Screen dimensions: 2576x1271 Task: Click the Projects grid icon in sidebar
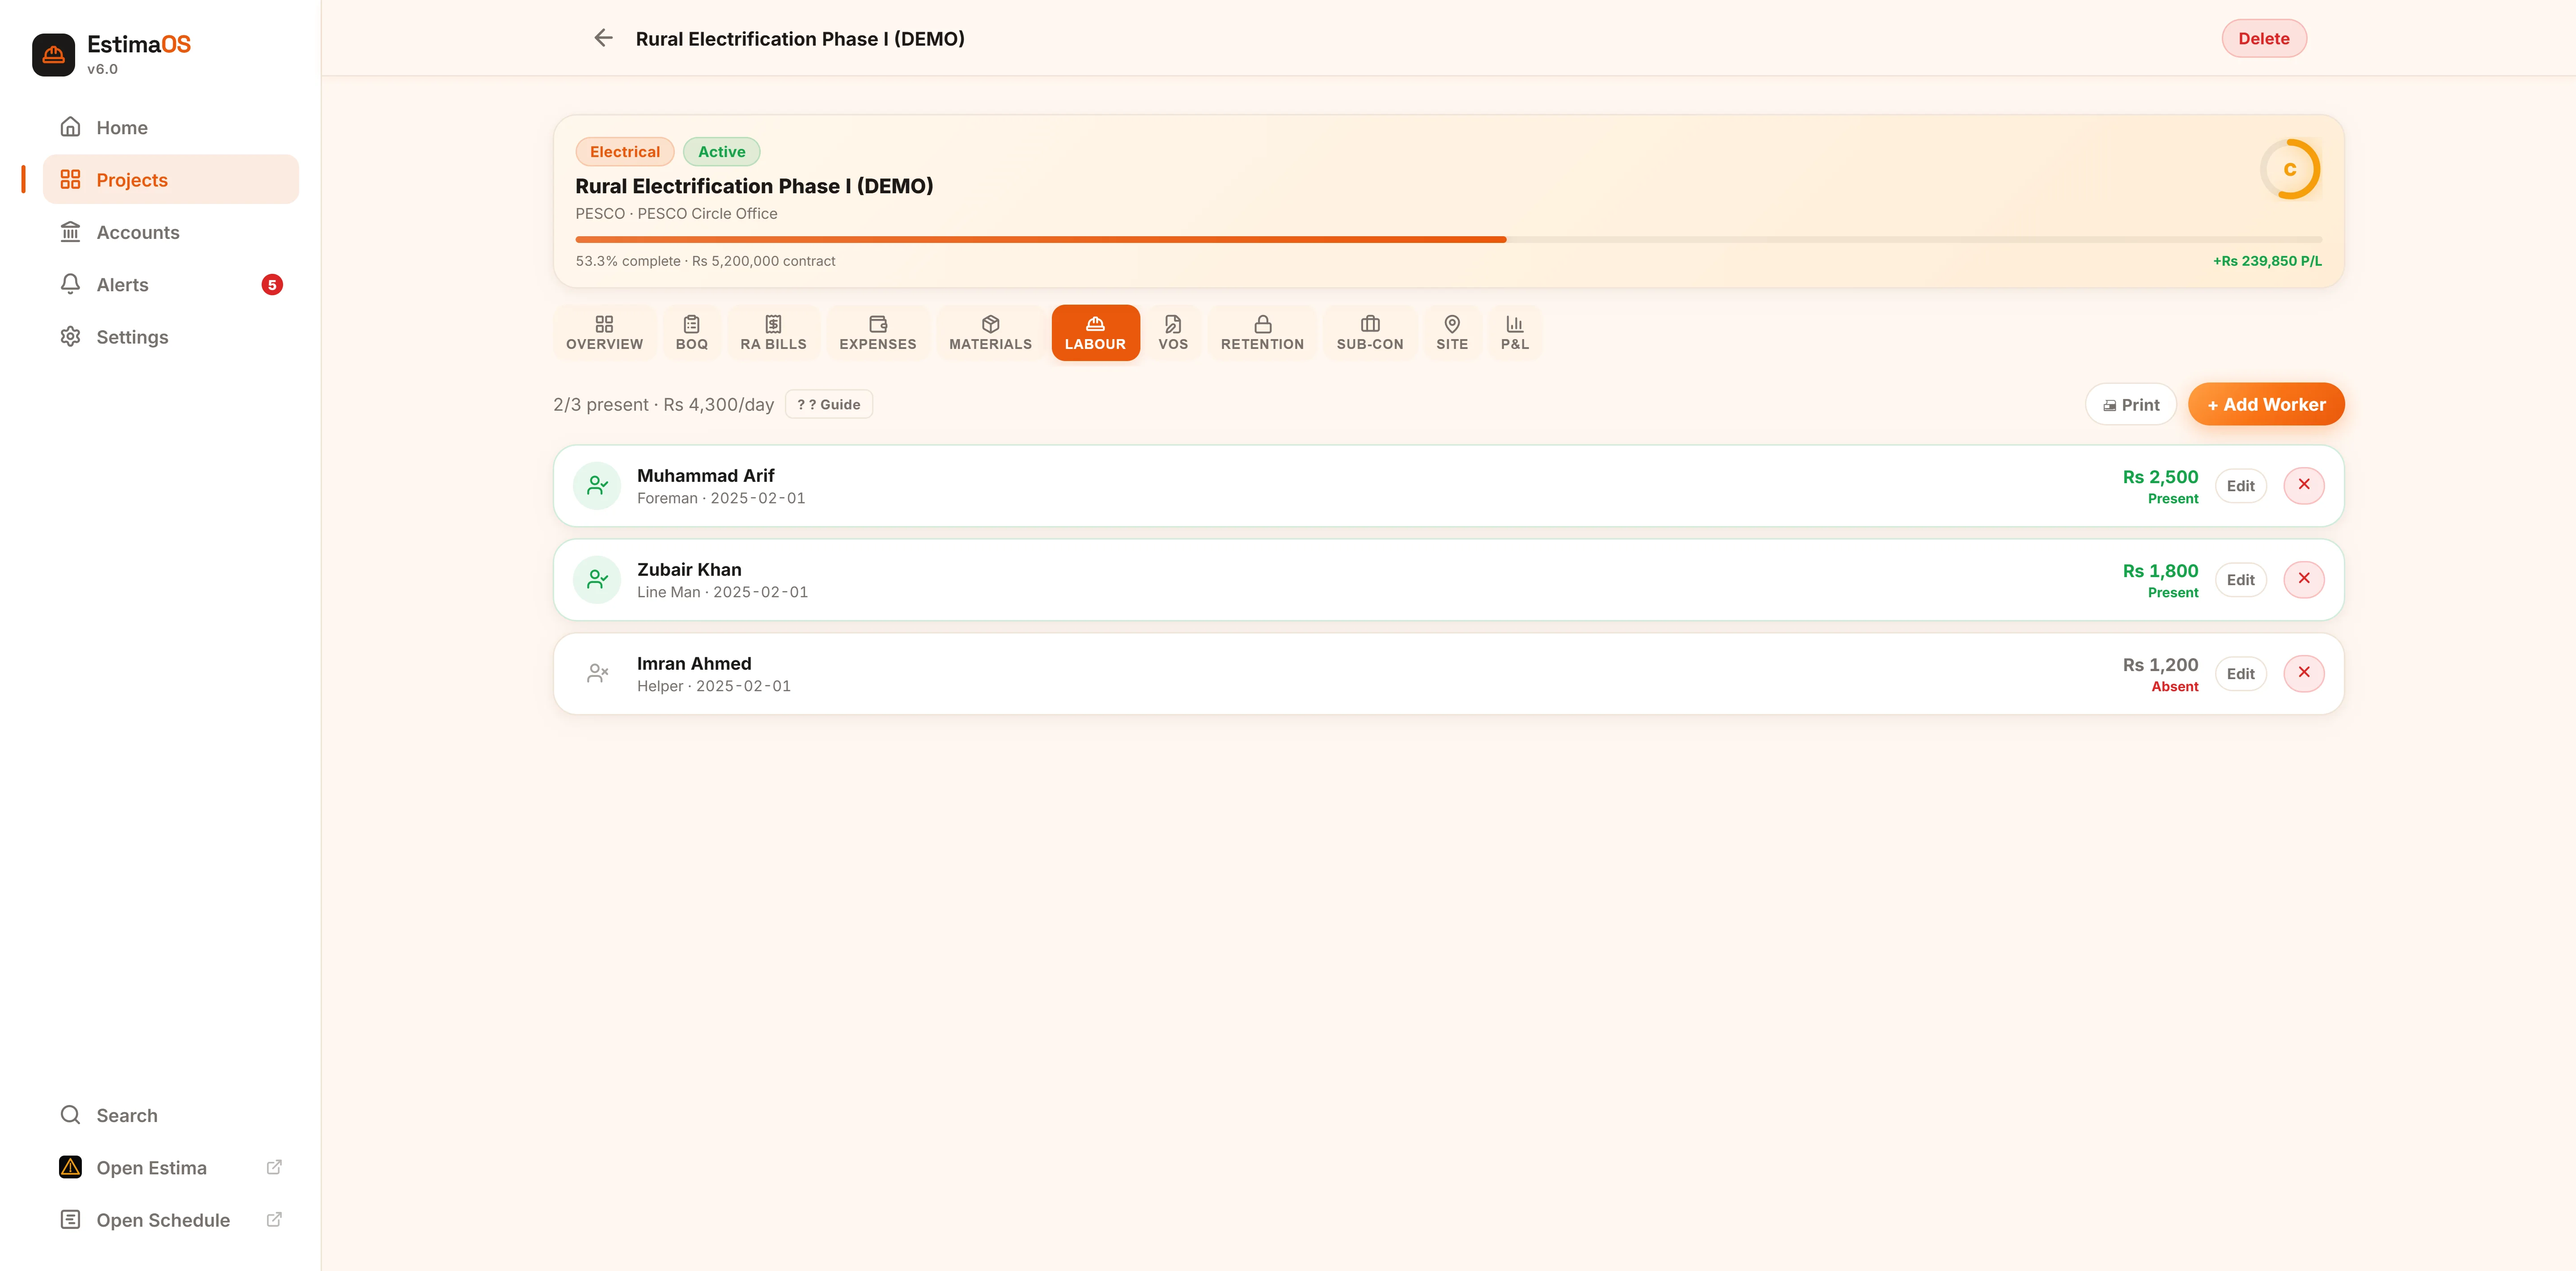point(70,180)
